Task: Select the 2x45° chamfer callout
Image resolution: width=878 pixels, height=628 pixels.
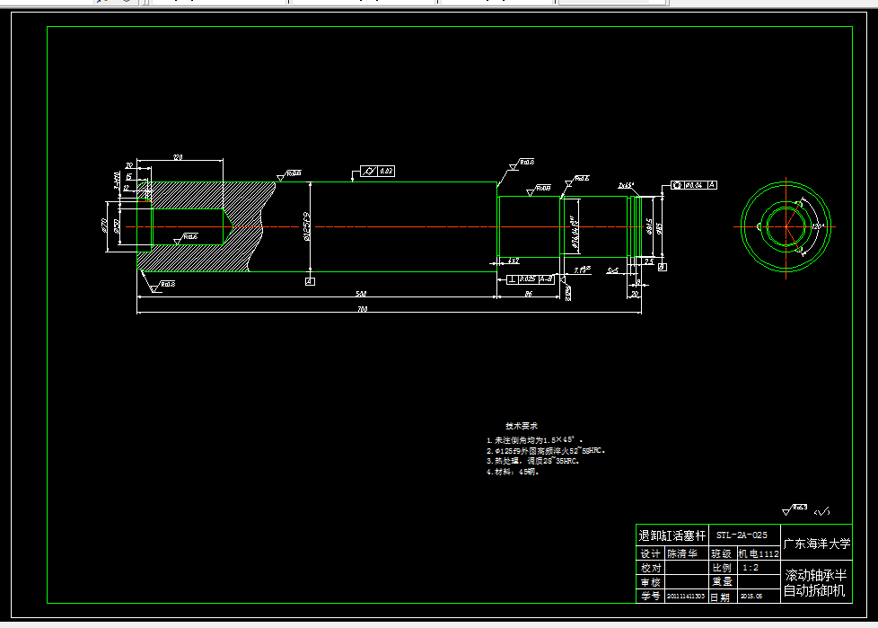Action: [x=626, y=185]
